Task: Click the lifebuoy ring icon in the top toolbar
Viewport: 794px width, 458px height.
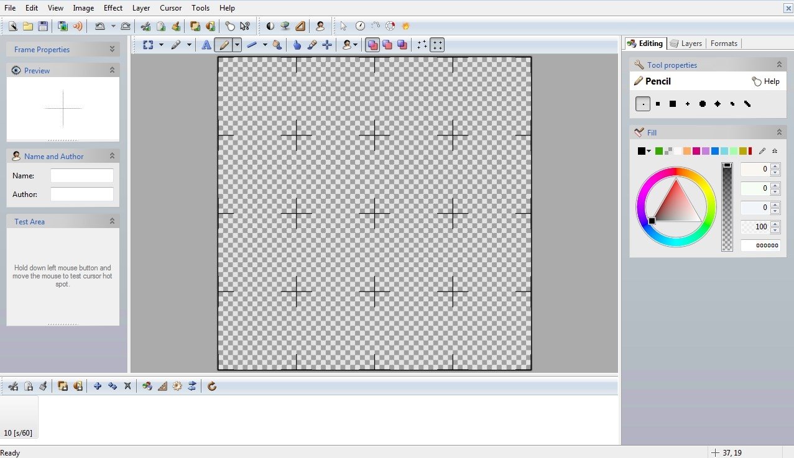Action: pos(390,26)
